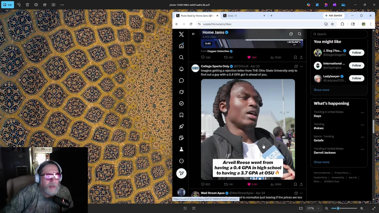Open more options for Getafe trend
The height and width of the screenshot is (213, 379).
tap(362, 137)
